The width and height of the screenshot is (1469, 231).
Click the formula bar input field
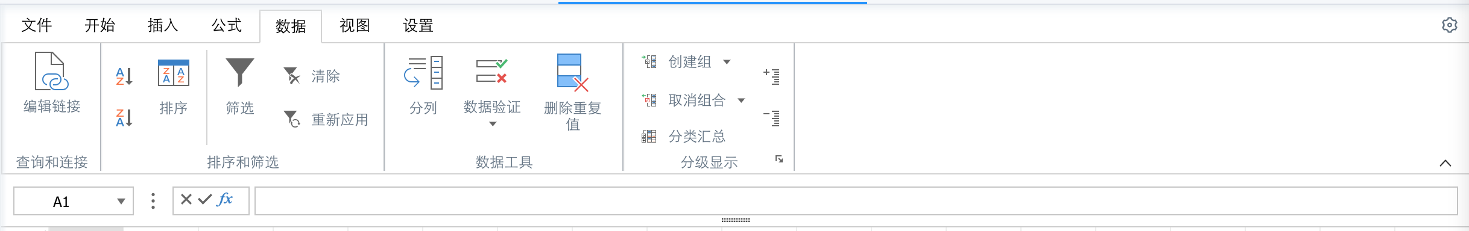click(856, 201)
